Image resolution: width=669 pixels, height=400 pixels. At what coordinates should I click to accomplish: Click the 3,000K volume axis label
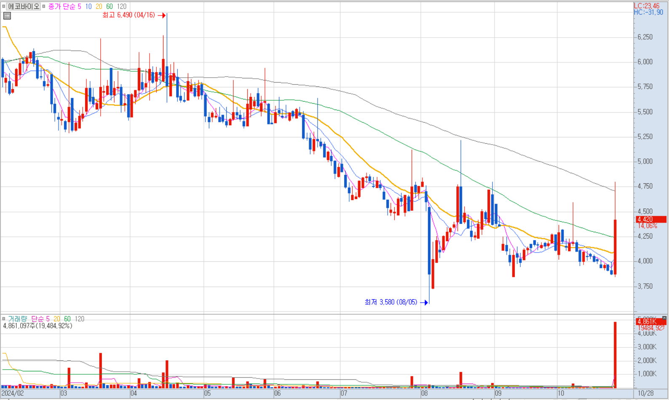point(647,347)
